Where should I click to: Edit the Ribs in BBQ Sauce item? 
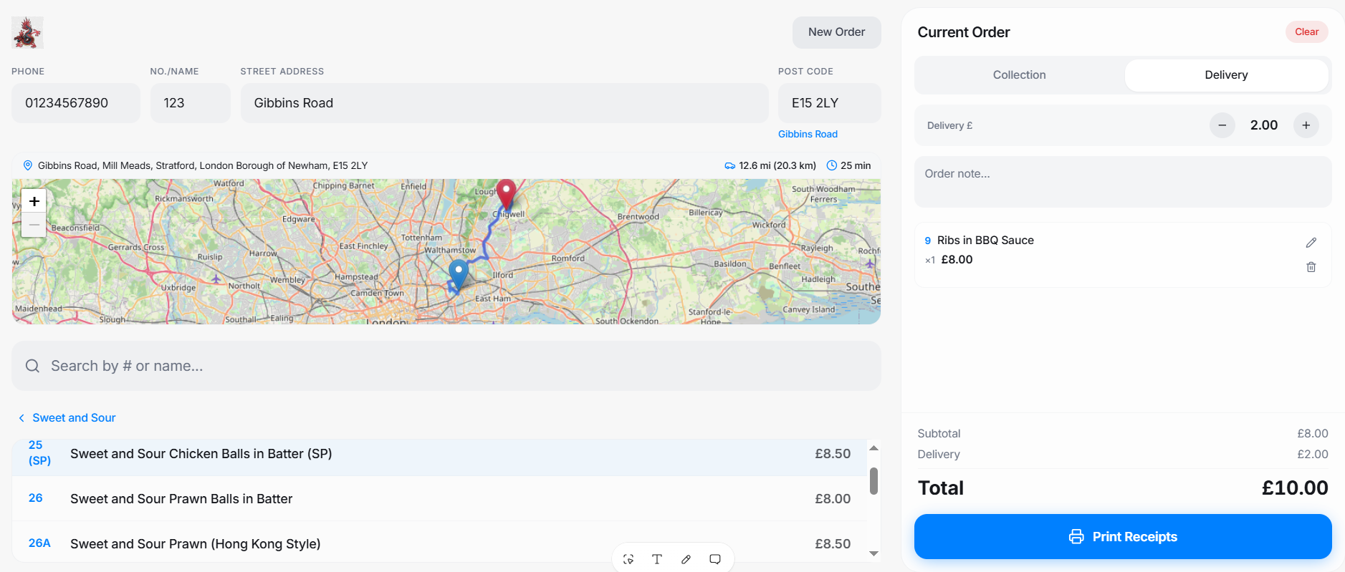1311,243
